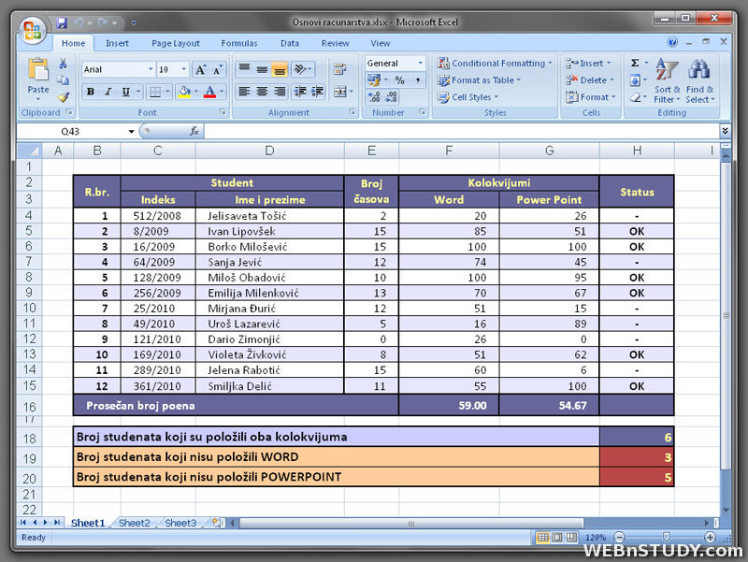Expand the formula bar

point(725,131)
